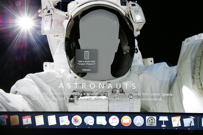Open System Preferences from the Dock
The height and width of the screenshot is (135, 203).
point(151,121)
